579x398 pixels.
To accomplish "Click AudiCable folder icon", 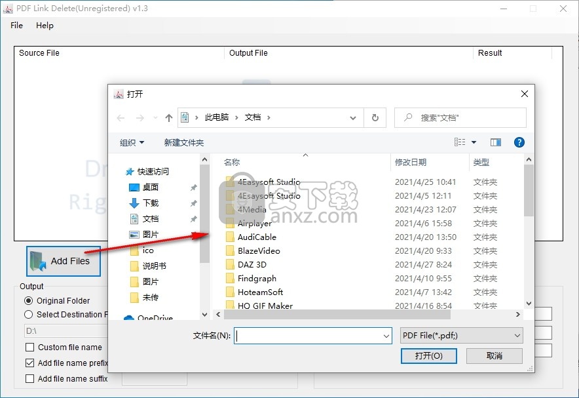I will [230, 237].
